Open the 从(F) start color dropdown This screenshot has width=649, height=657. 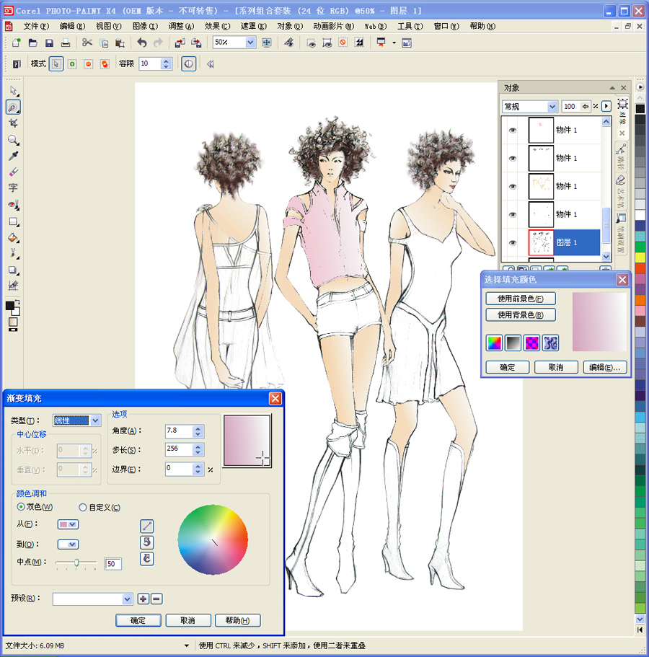(x=68, y=524)
